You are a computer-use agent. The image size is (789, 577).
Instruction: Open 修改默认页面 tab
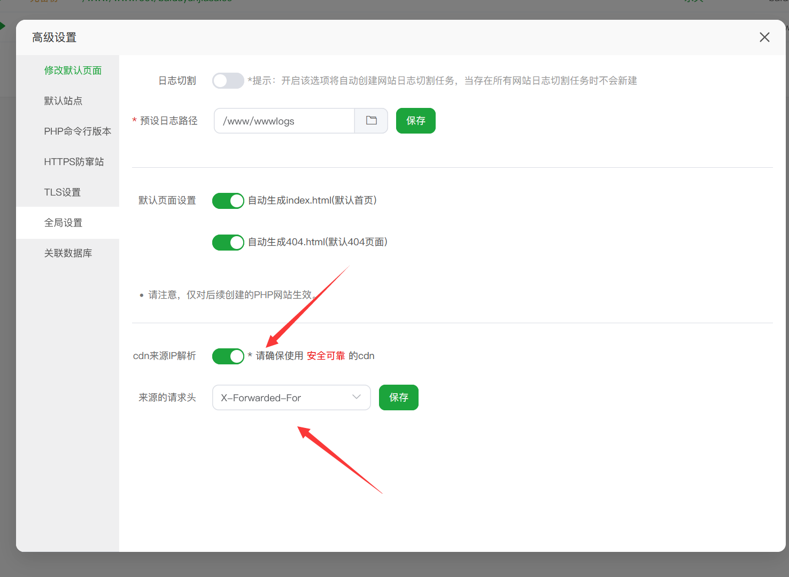(73, 71)
